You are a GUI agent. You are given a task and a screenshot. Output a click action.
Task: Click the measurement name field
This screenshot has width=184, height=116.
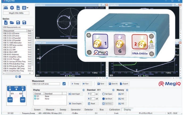46,84
